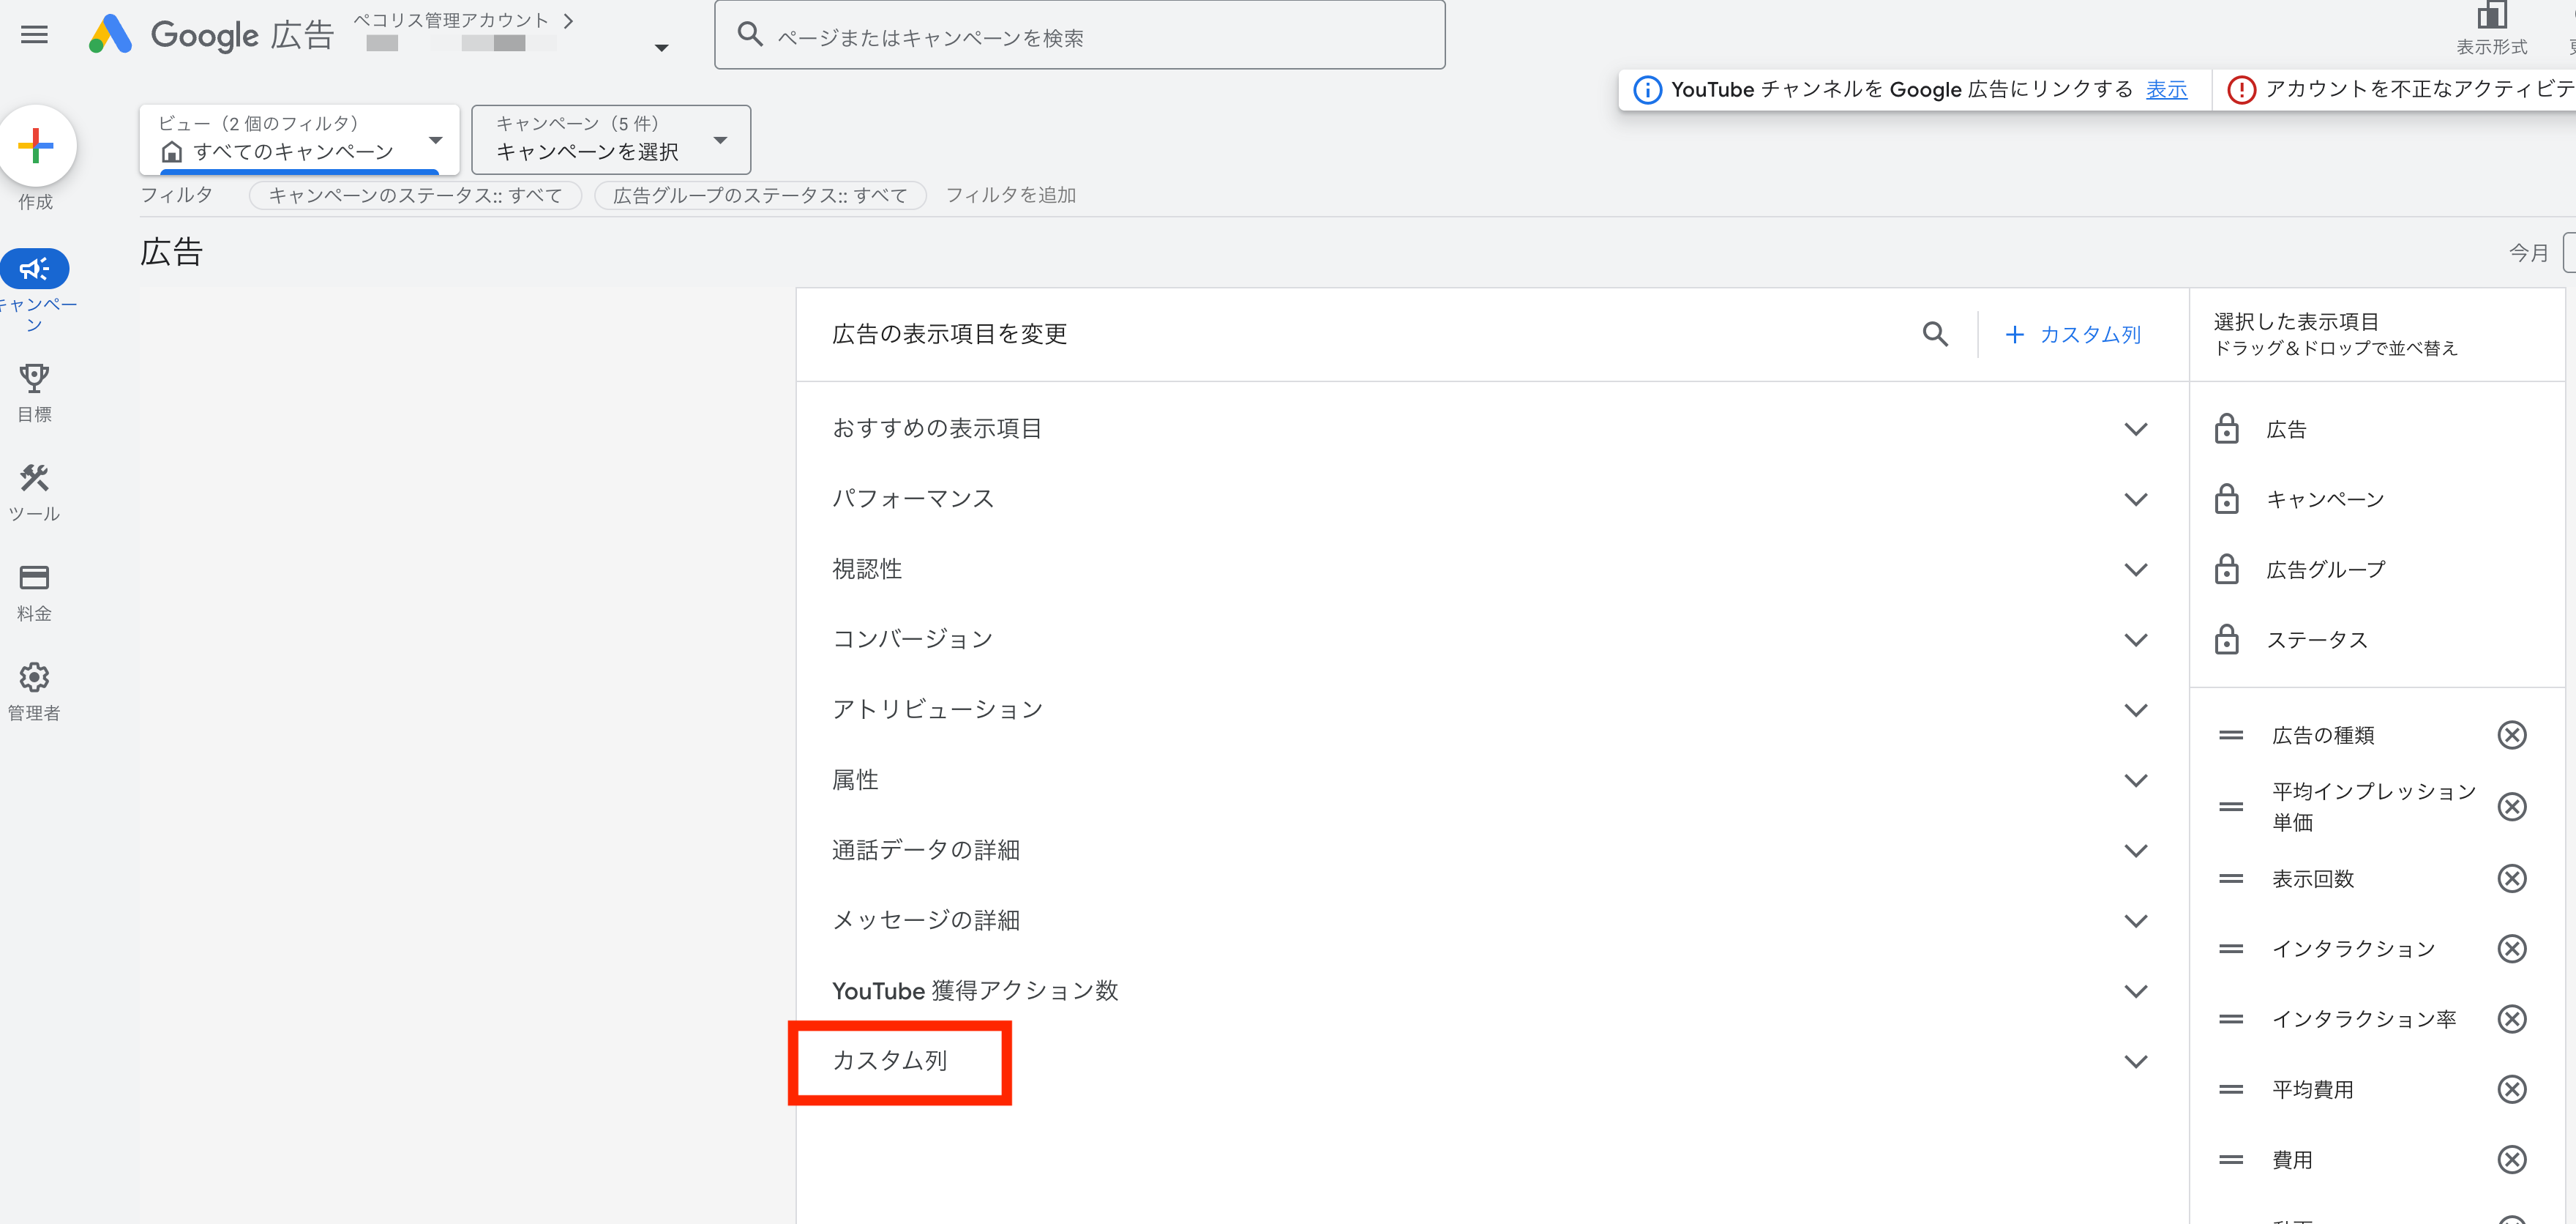The image size is (2576, 1224).
Task: Open Admin gear icon in sidebar
Action: (34, 678)
